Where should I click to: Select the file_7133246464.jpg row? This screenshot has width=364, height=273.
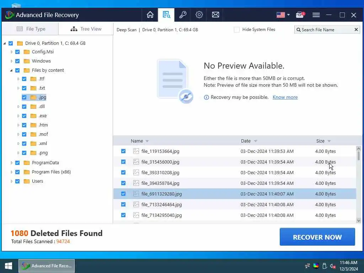[x=235, y=204]
